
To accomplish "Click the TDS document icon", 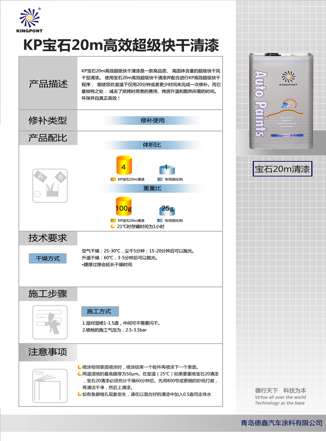I will pyautogui.click(x=50, y=386).
